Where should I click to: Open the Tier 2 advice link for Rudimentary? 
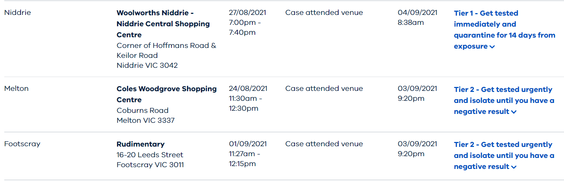504,155
